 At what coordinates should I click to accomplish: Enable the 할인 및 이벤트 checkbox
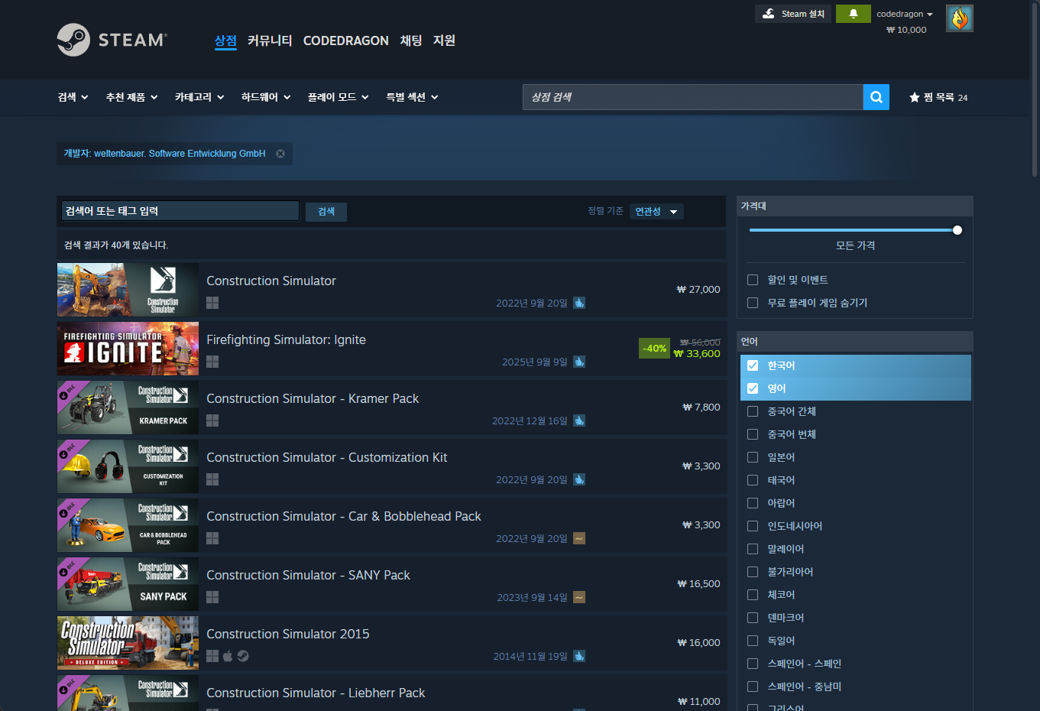point(753,280)
